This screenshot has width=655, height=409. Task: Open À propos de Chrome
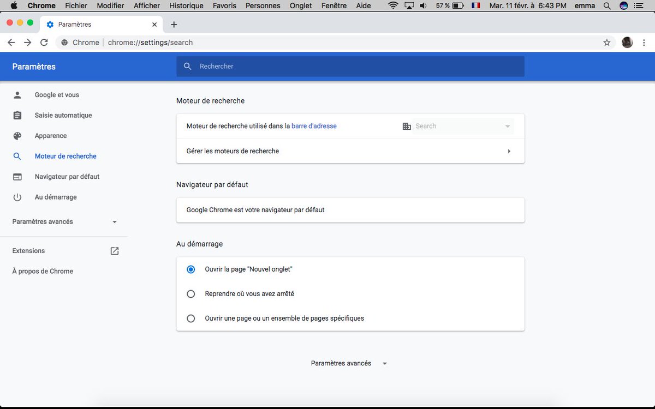43,271
